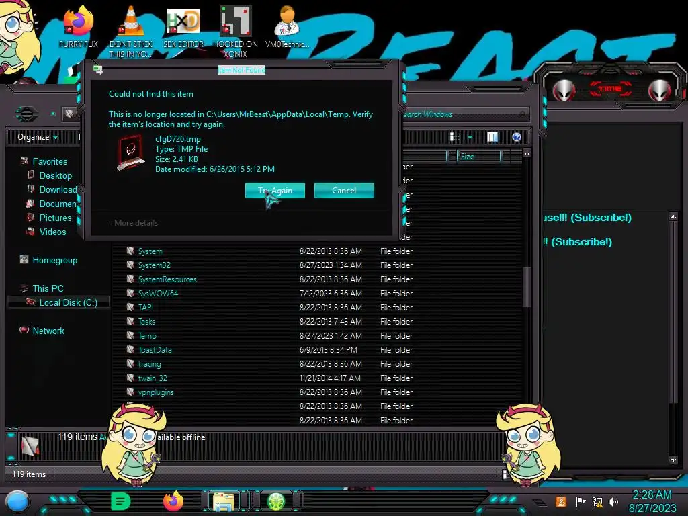
Task: Switch to File Explorer on the taskbar
Action: [224, 501]
